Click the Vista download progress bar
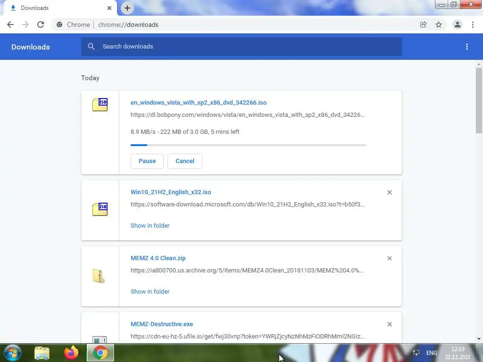The image size is (483, 362). [x=248, y=145]
